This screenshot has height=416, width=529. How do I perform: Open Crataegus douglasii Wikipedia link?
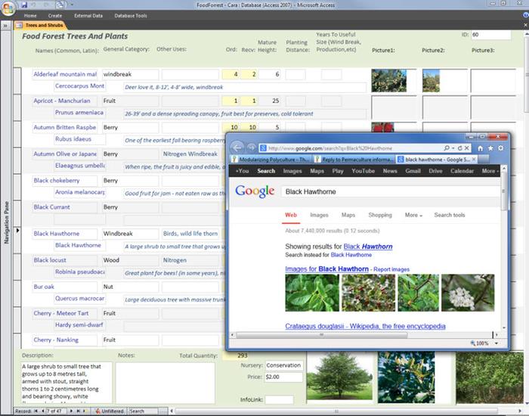(365, 327)
